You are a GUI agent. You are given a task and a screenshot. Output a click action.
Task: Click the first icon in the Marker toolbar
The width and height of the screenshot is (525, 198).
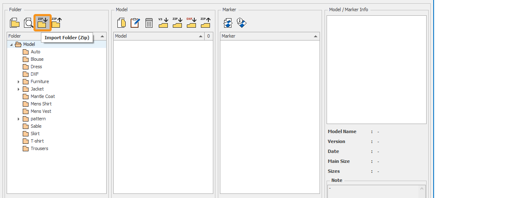[228, 23]
